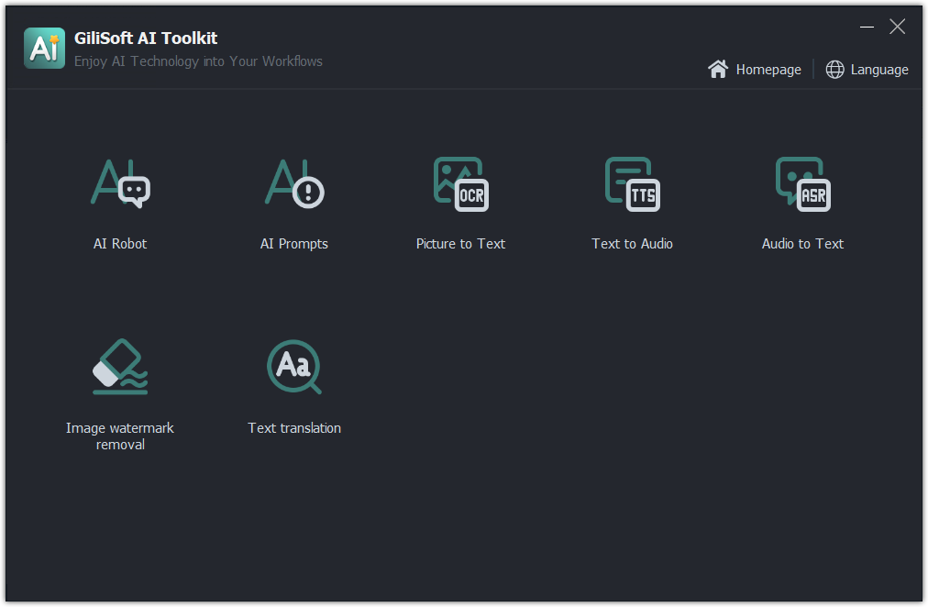Click the Homepage house icon
The width and height of the screenshot is (928, 607).
[718, 69]
